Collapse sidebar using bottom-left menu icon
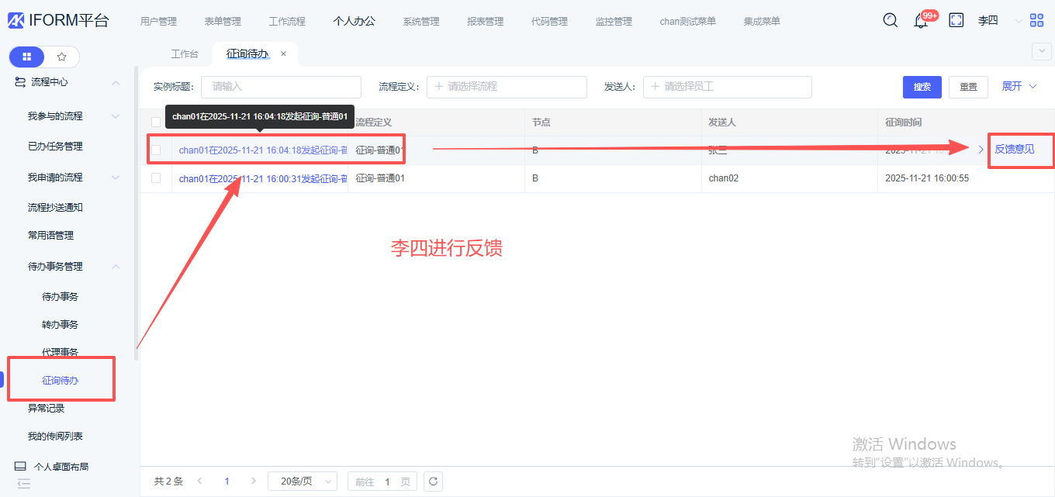This screenshot has width=1055, height=497. pyautogui.click(x=23, y=483)
